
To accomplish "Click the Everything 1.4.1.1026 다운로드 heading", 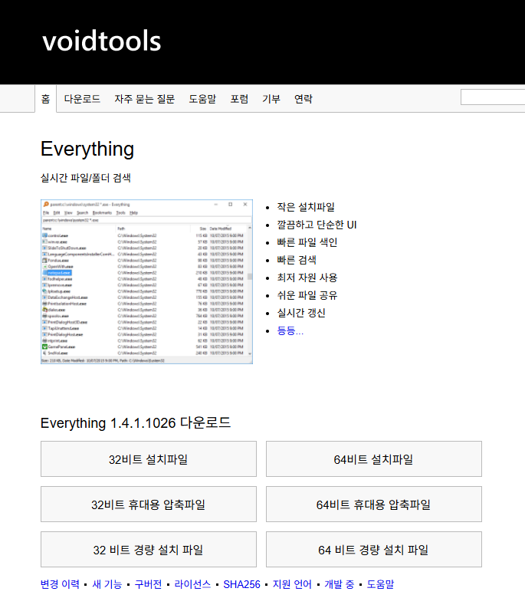I will pyautogui.click(x=136, y=423).
